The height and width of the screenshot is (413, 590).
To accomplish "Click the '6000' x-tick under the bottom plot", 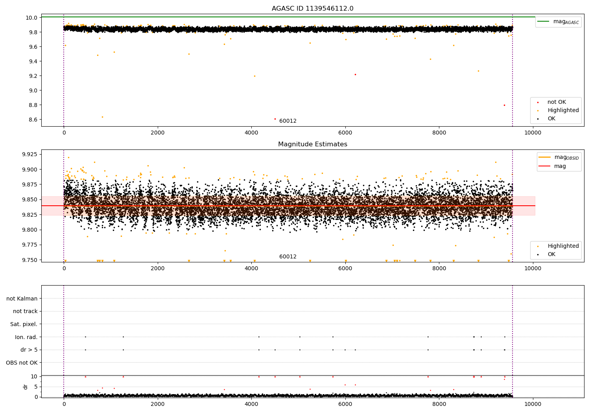I will (345, 404).
